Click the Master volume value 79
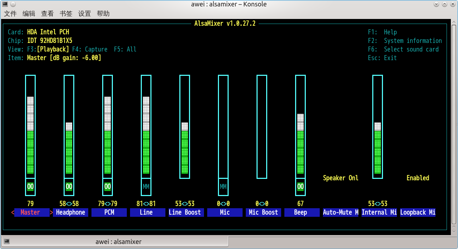The height and width of the screenshot is (249, 458). (30, 204)
